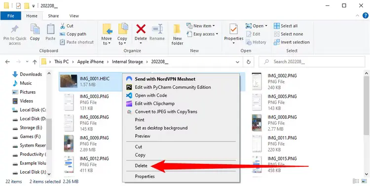Click Apple iPhone in address path
Viewport: 370px width, 186px height.
91,62
